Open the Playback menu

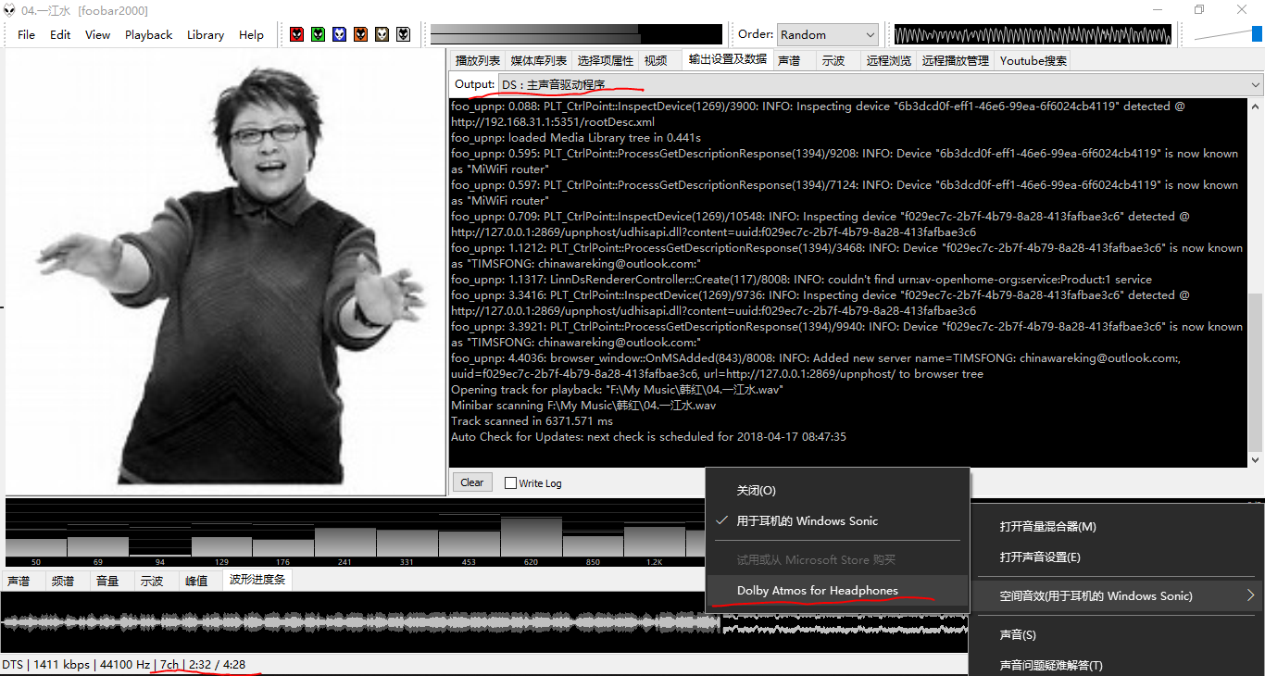tap(148, 34)
